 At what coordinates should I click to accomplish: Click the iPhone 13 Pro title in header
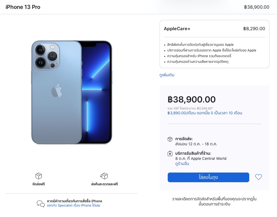pyautogui.click(x=23, y=7)
